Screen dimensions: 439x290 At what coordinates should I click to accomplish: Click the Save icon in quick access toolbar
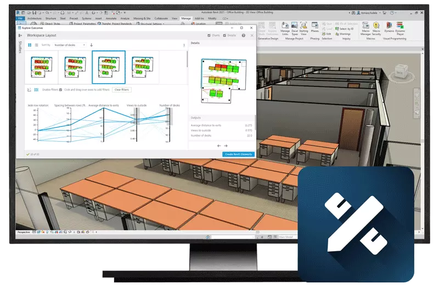pyautogui.click(x=34, y=13)
